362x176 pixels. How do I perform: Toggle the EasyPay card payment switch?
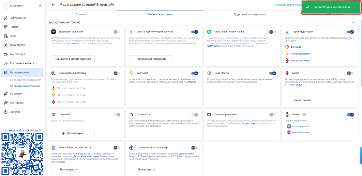(195, 32)
